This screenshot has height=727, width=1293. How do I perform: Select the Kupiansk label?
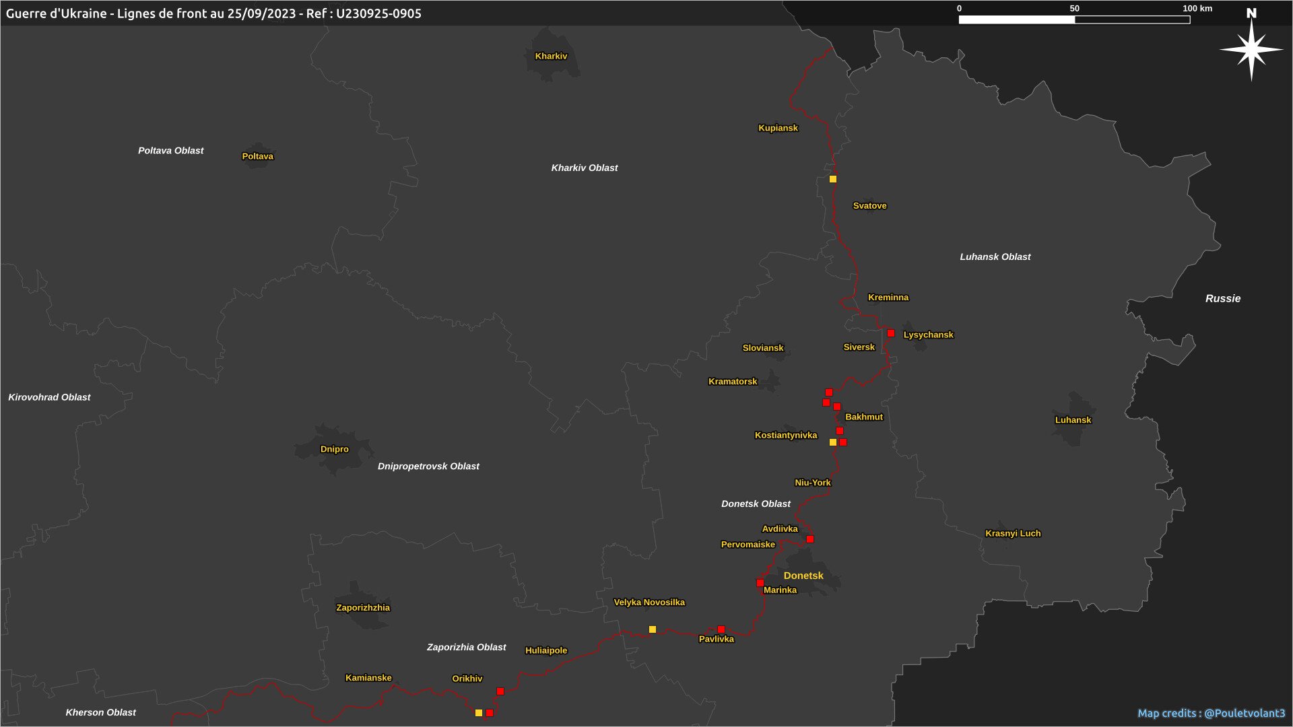point(778,128)
